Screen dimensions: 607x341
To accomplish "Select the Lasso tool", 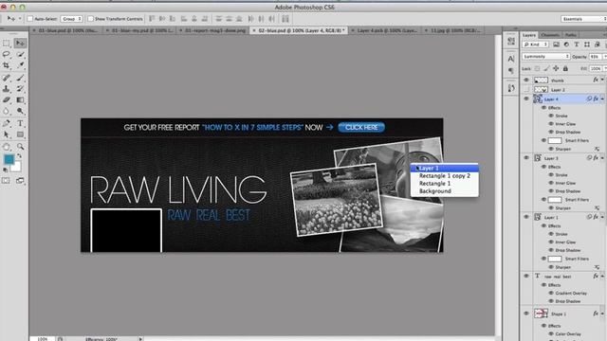I will (x=7, y=54).
